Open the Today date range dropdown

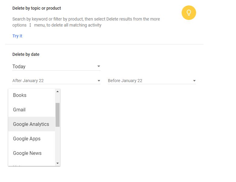56,66
